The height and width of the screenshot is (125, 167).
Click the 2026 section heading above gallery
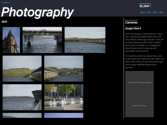pos(4,22)
